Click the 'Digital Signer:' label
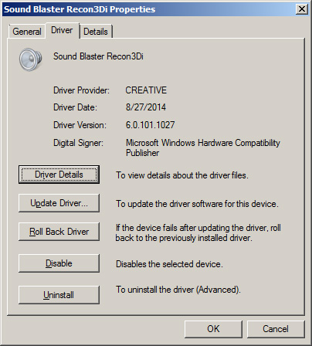Screen dimensions: 312x346 pyautogui.click(x=78, y=143)
